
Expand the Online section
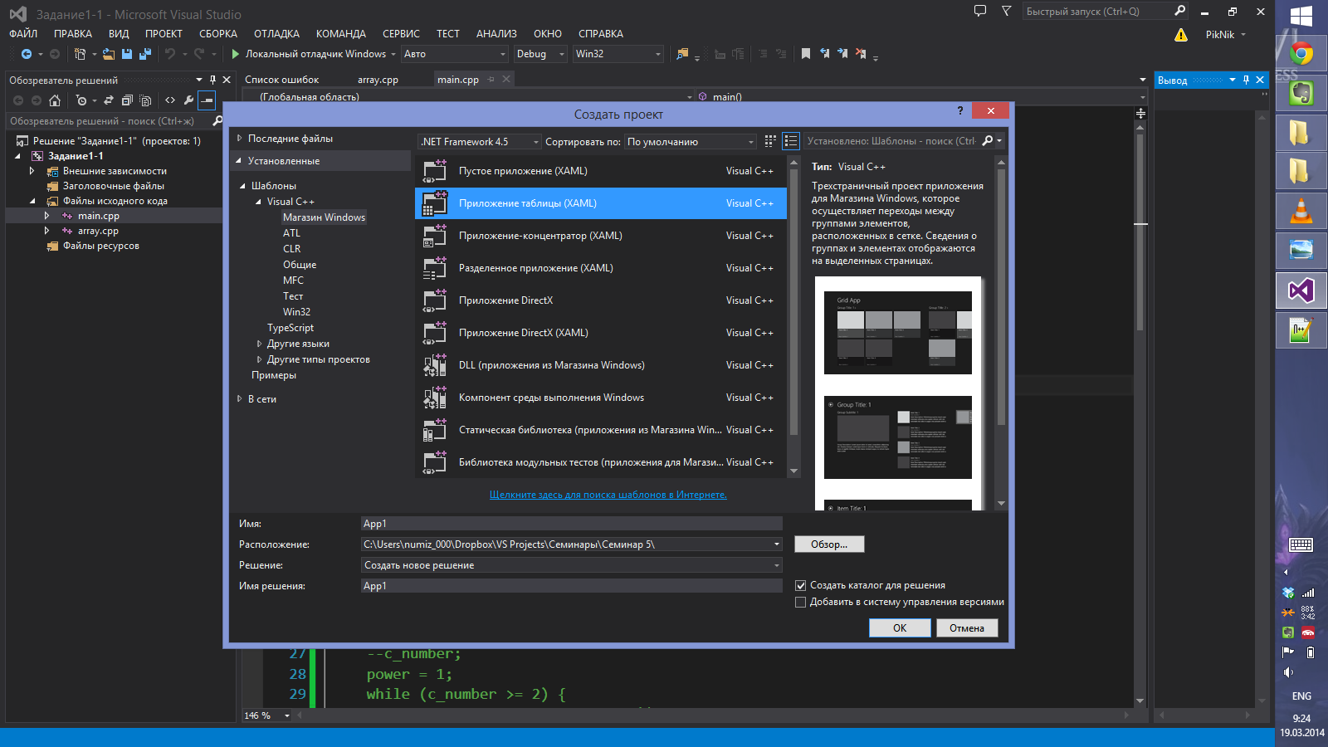point(240,399)
